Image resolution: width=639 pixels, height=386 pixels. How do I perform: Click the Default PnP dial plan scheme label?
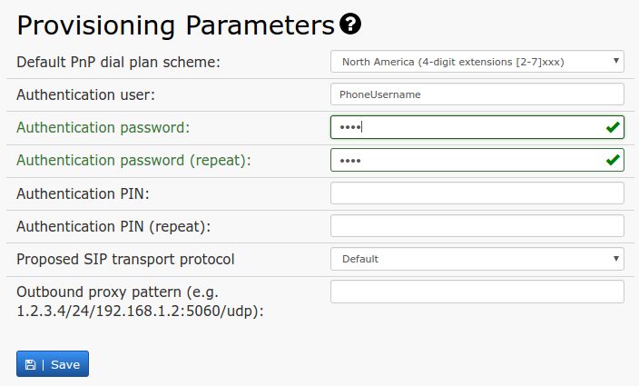tap(118, 63)
